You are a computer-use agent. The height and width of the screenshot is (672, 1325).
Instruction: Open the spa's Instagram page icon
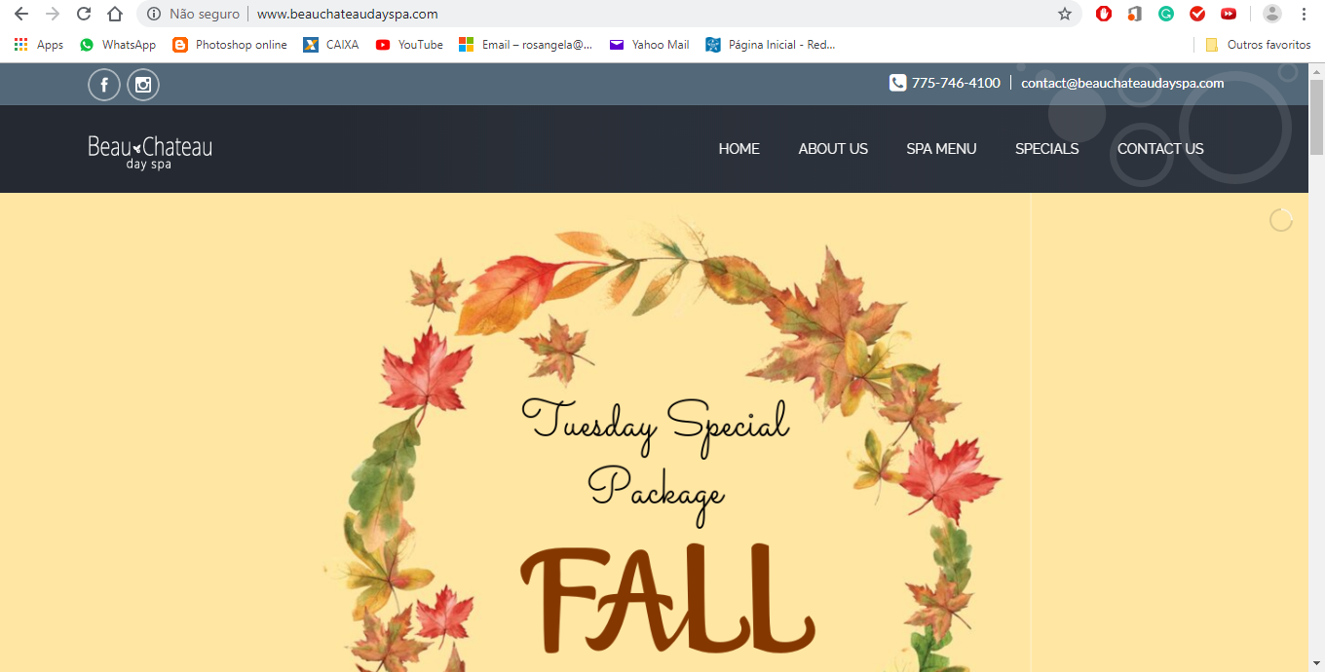click(143, 85)
